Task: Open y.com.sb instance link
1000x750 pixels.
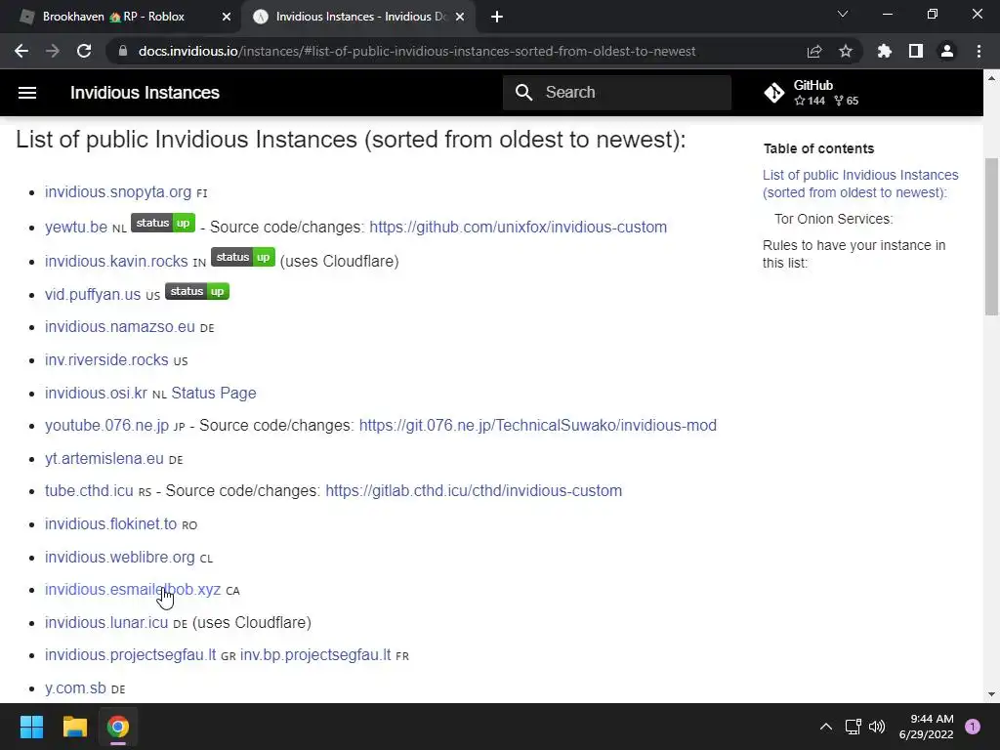Action: (75, 688)
